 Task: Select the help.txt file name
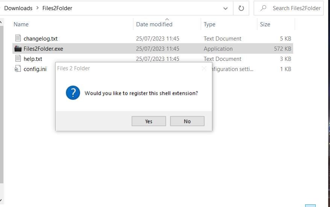(x=33, y=59)
